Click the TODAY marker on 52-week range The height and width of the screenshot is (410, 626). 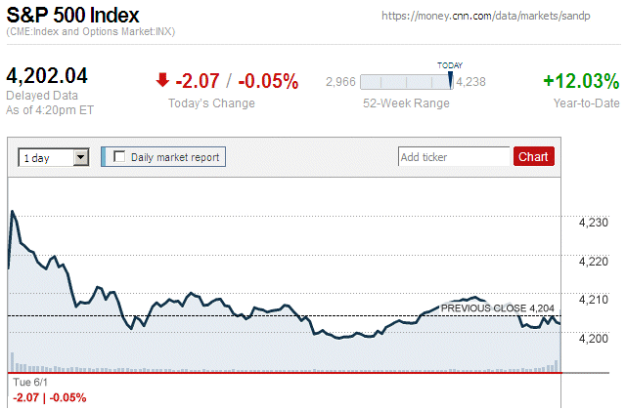pos(450,80)
